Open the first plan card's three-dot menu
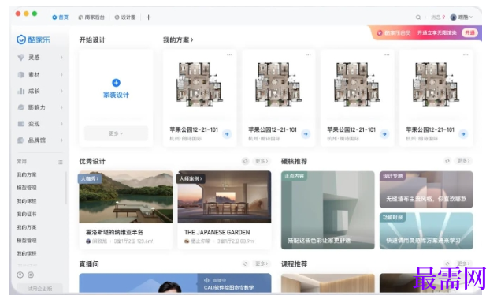The width and height of the screenshot is (501, 303). click(x=229, y=55)
